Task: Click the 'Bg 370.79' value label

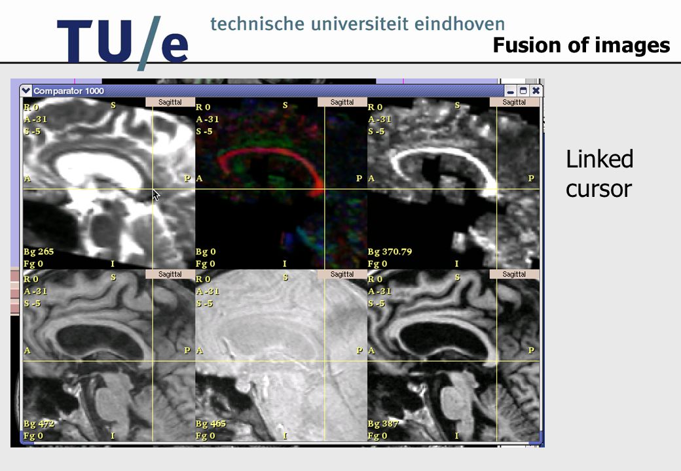Action: (390, 252)
